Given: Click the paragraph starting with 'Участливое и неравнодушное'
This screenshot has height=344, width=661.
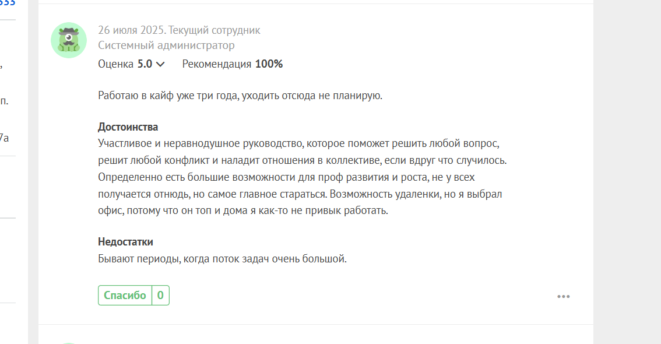Looking at the screenshot, I should (x=303, y=177).
